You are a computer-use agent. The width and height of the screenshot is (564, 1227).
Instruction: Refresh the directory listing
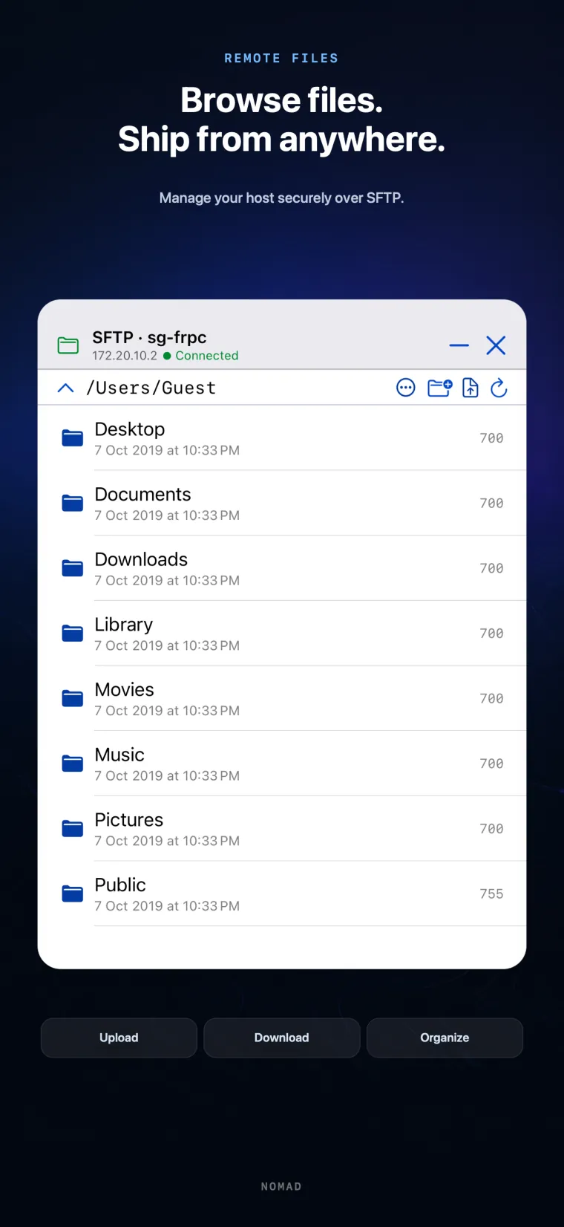[499, 388]
